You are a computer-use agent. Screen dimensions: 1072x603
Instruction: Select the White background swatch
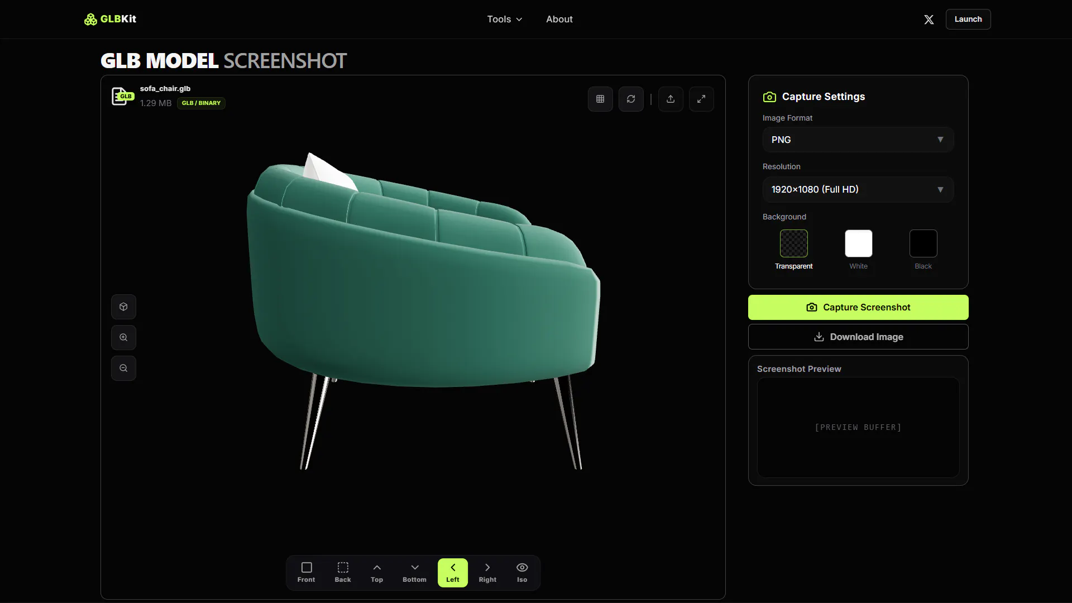(859, 243)
